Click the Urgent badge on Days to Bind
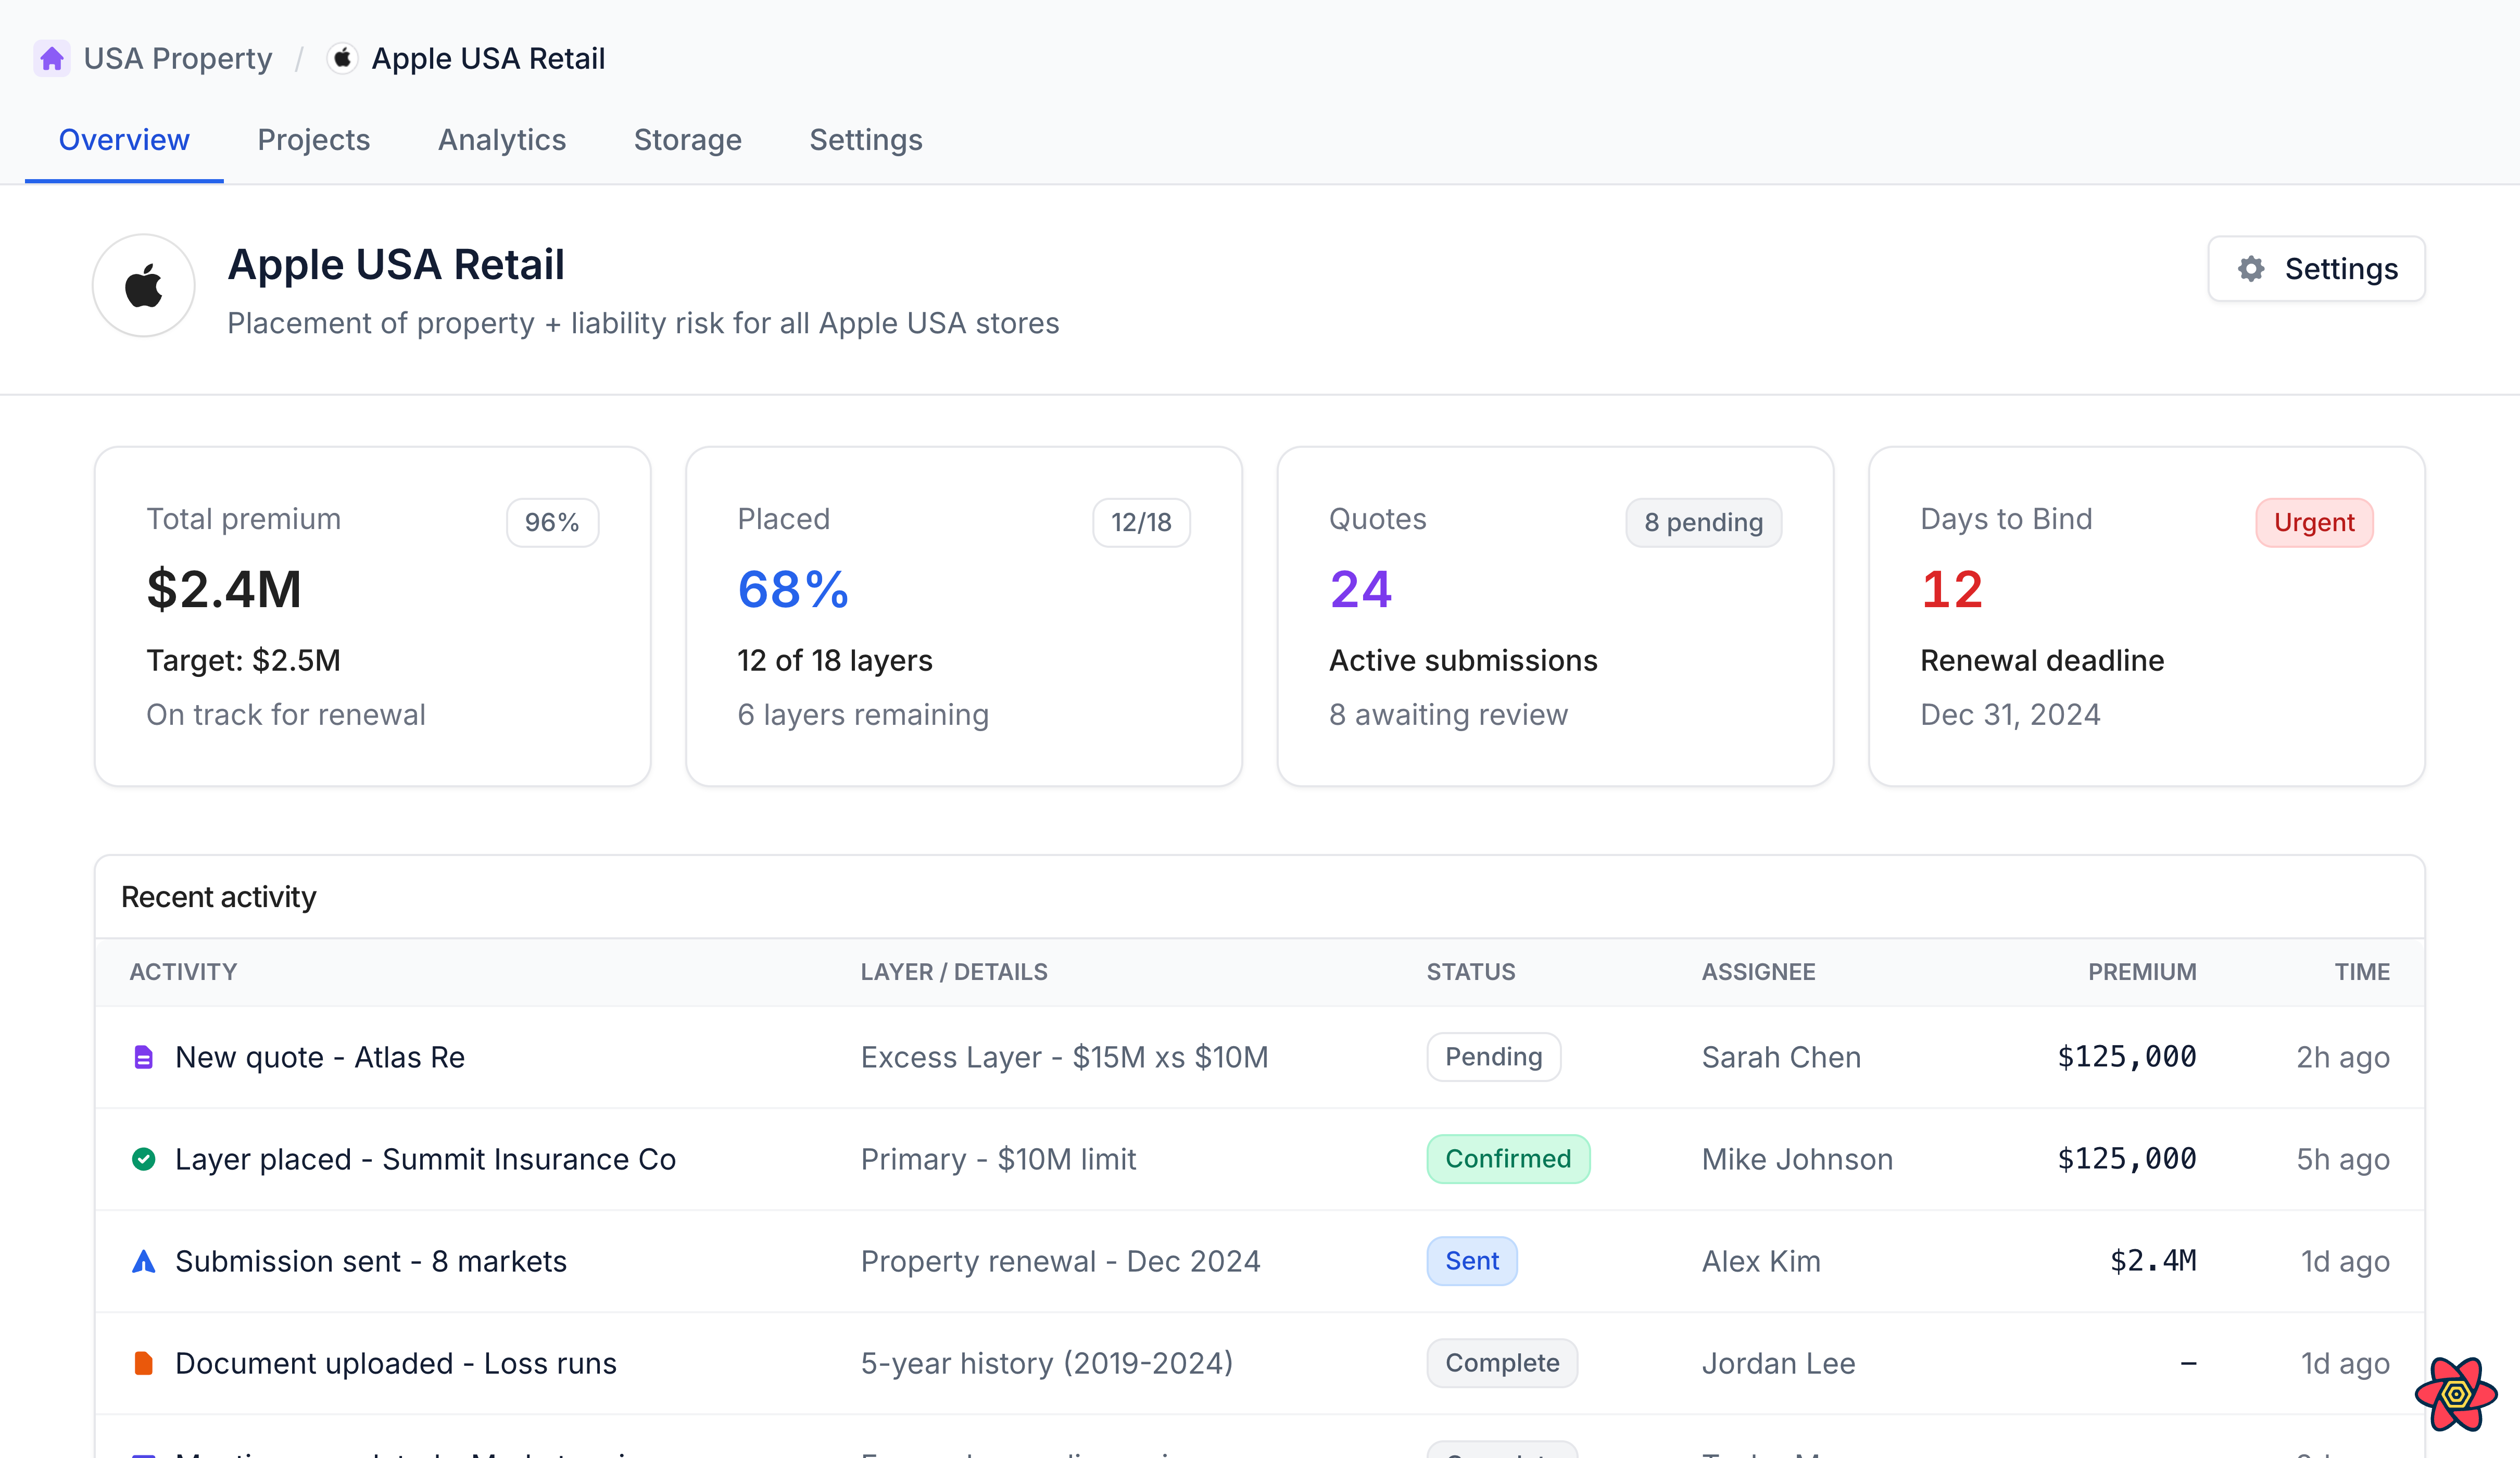Image resolution: width=2520 pixels, height=1458 pixels. [2313, 522]
